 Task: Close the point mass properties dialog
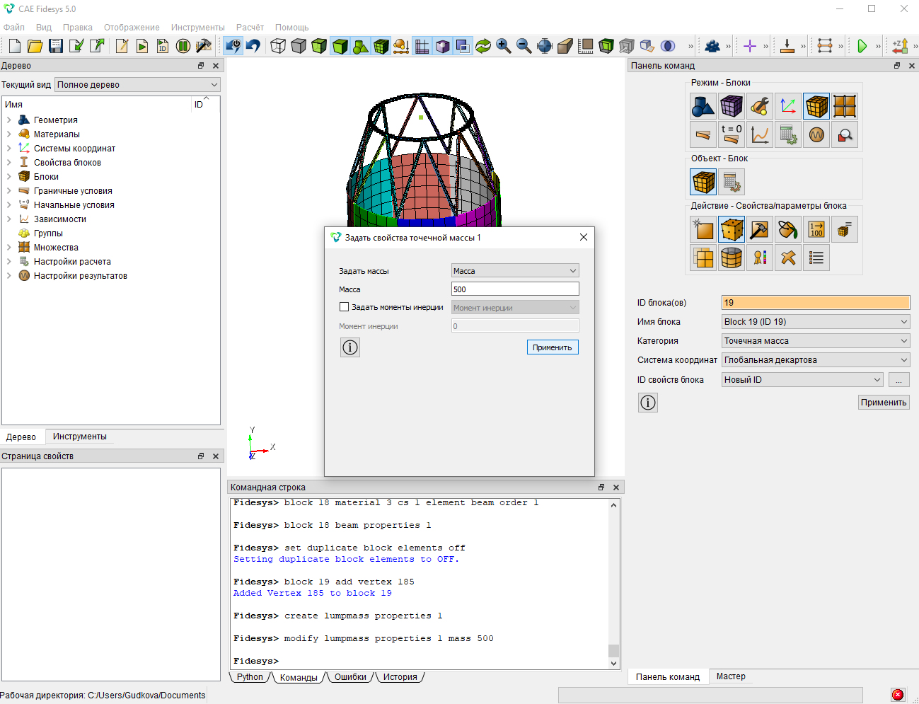pyautogui.click(x=584, y=237)
